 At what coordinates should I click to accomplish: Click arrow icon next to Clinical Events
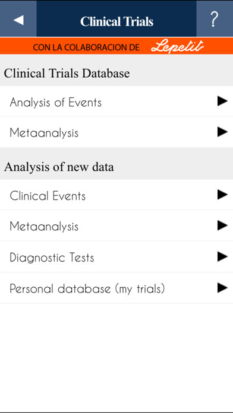point(222,195)
